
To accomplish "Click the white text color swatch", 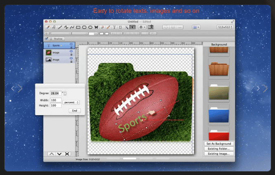I will coord(91,33).
